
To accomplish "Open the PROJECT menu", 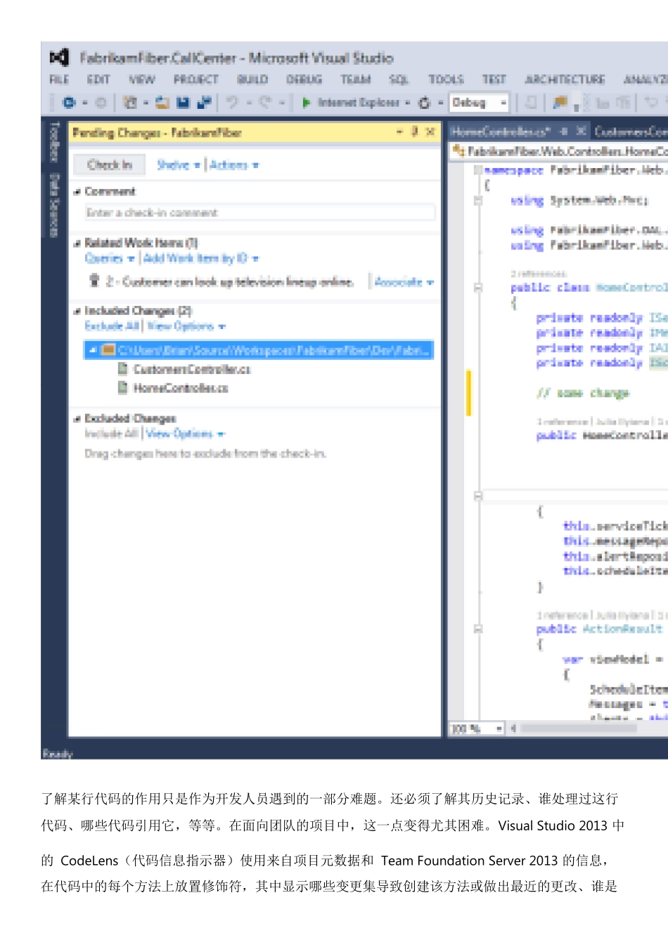I will [196, 79].
